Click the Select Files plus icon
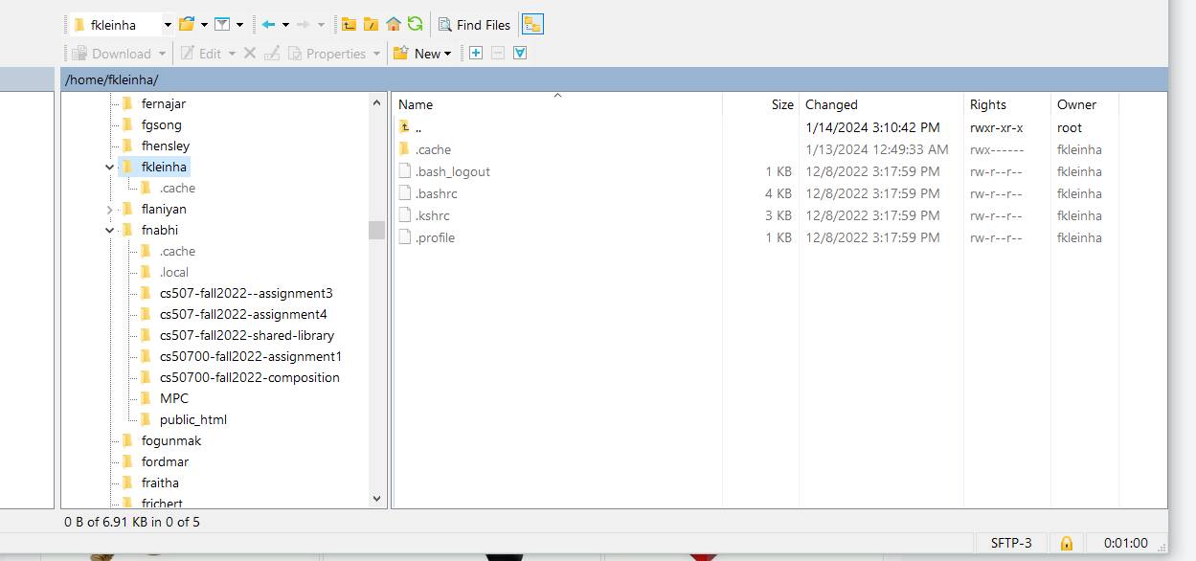Screen dimensions: 1196x561 tap(476, 54)
